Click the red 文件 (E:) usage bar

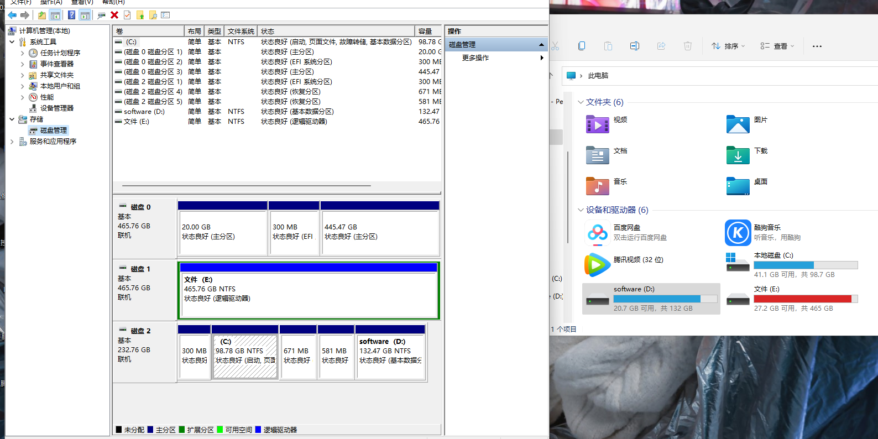tap(806, 299)
